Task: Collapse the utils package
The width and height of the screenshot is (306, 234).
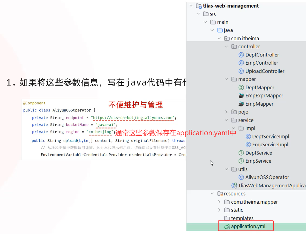Action: pos(226,169)
